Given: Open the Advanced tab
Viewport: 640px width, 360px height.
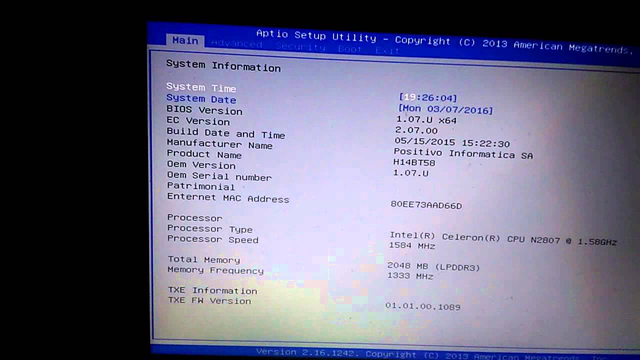Looking at the screenshot, I should (x=236, y=44).
